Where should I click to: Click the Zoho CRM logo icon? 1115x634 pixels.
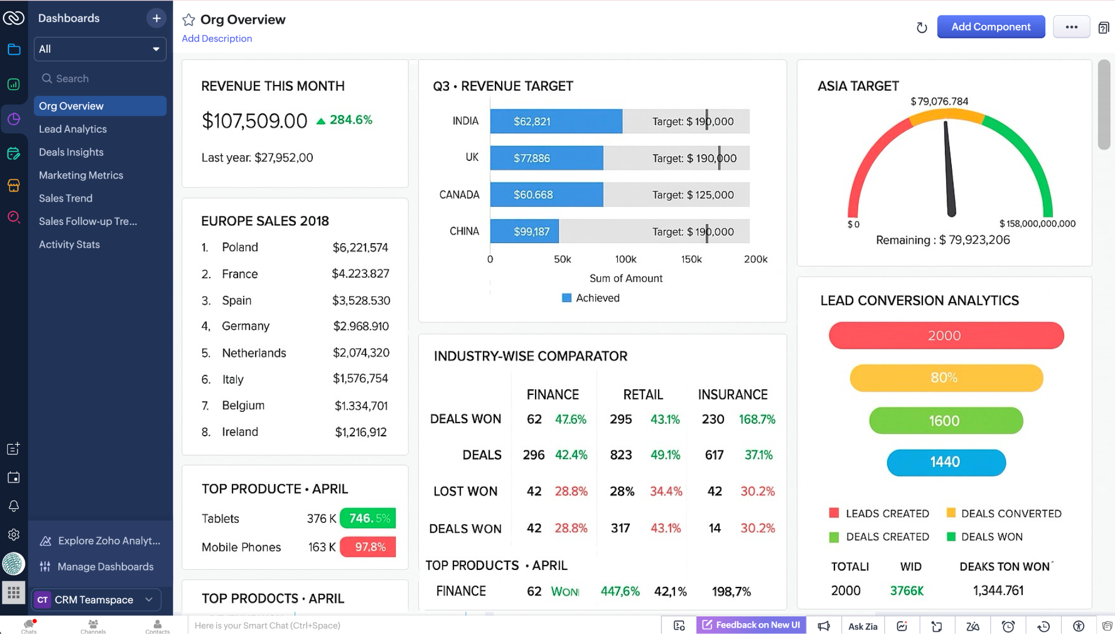14,18
